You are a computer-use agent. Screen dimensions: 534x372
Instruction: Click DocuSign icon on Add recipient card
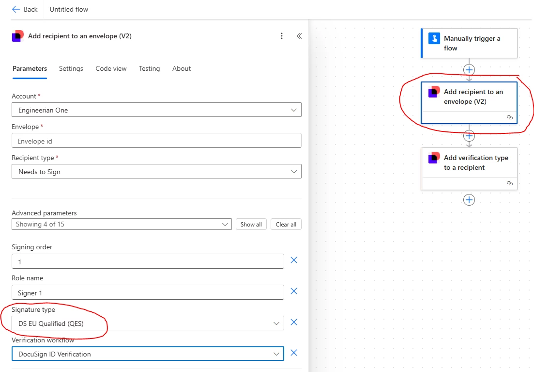coord(434,92)
